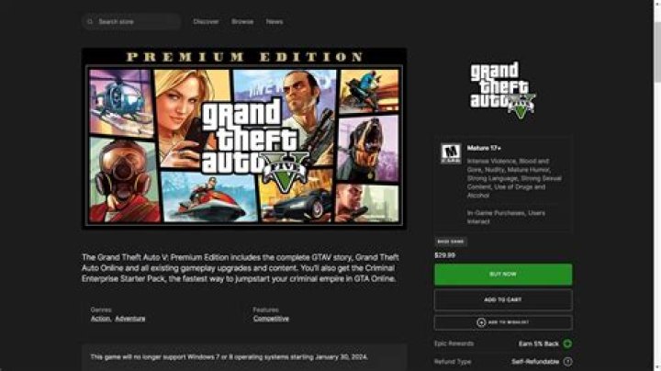The image size is (661, 371).
Task: Click the Grand Theft Auto V logo
Action: [503, 90]
